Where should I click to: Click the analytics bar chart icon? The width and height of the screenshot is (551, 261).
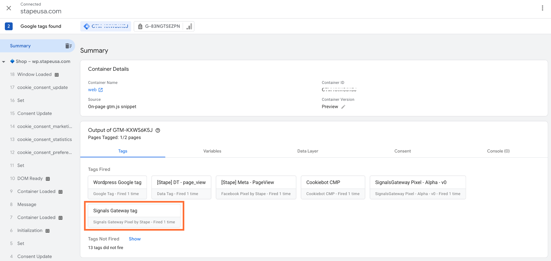click(x=189, y=26)
